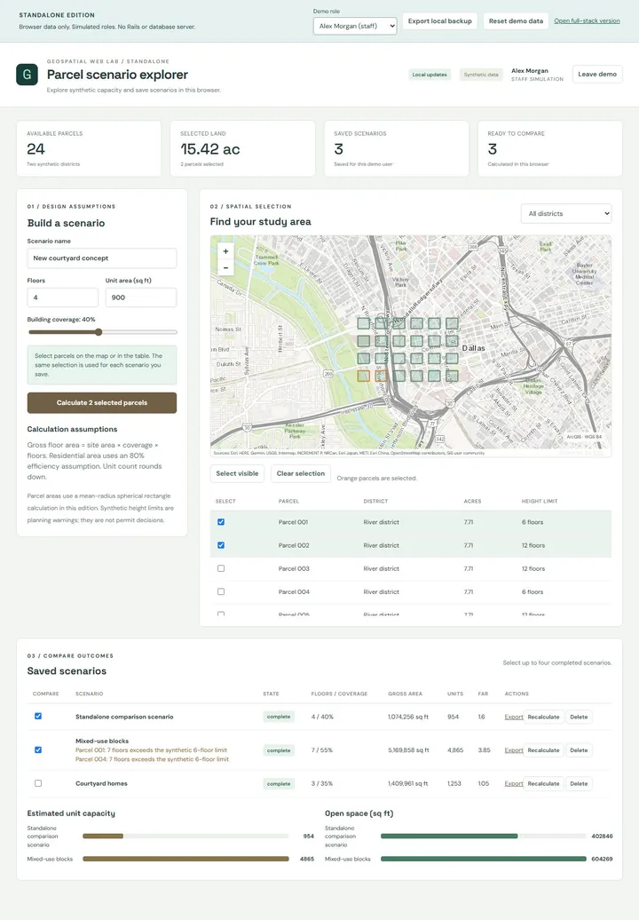
Task: Click Calculate 2 selected parcels button
Action: (101, 402)
